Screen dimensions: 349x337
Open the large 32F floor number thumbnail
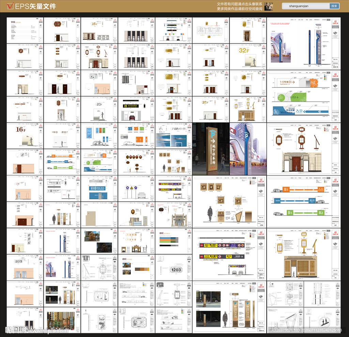tap(248, 57)
